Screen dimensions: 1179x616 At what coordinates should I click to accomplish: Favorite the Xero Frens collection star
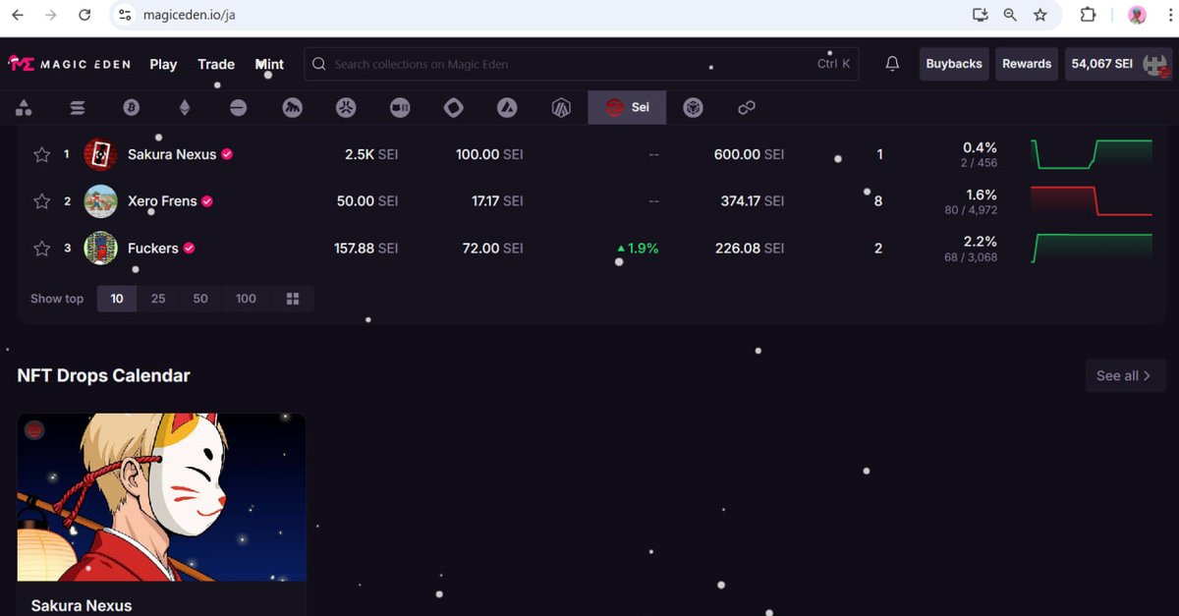[x=41, y=201]
